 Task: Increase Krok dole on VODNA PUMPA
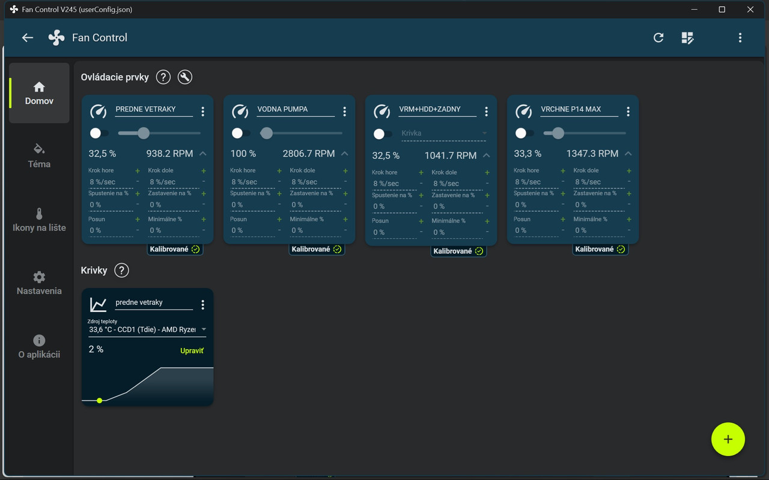[345, 171]
